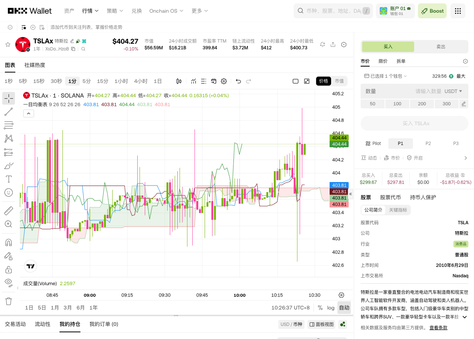Expand the 更多 more menu
This screenshot has width=474, height=339.
pyautogui.click(x=200, y=11)
